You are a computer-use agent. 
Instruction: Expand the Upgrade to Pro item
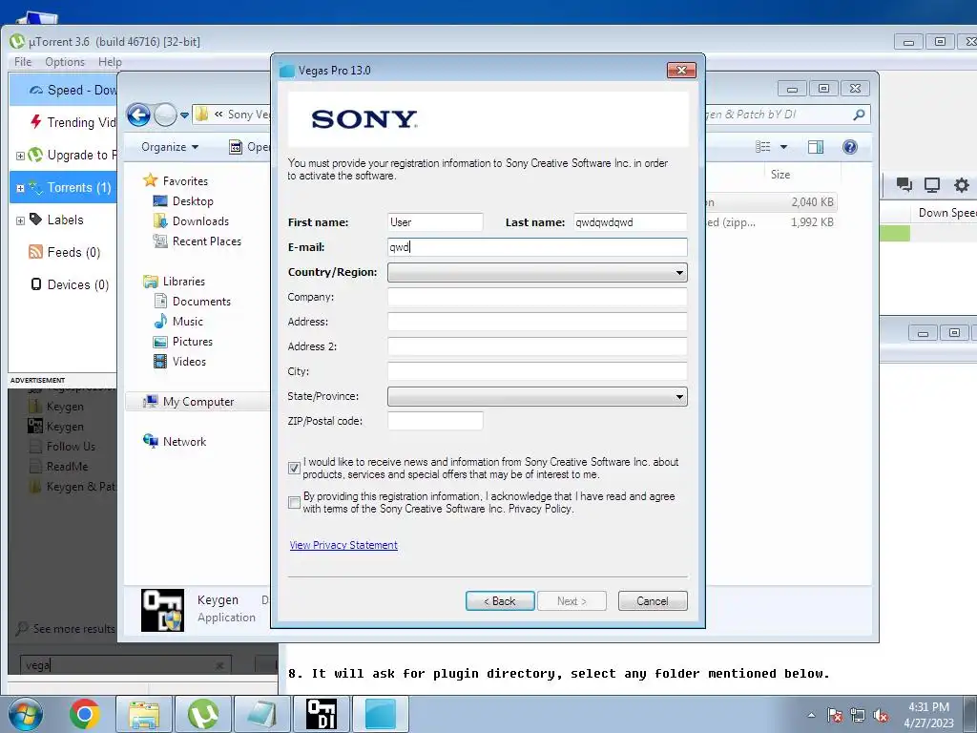(20, 156)
